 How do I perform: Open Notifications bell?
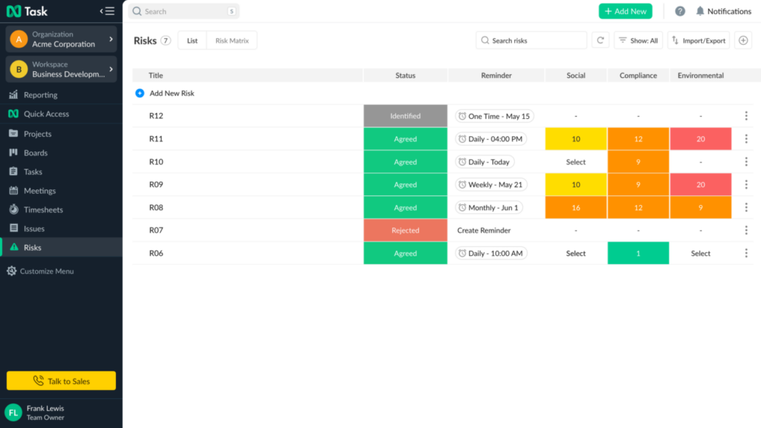(699, 10)
